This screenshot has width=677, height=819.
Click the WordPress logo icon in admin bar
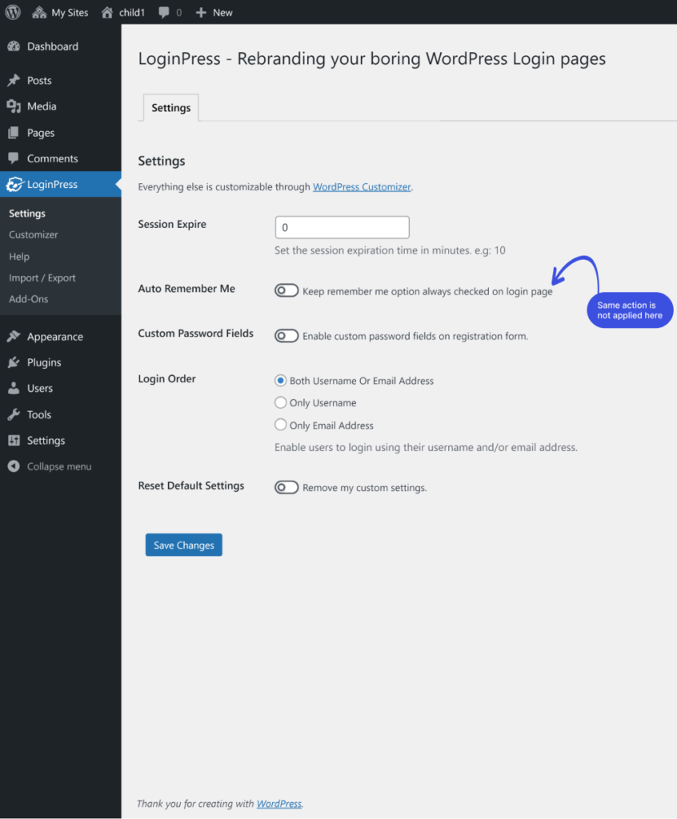(x=13, y=12)
